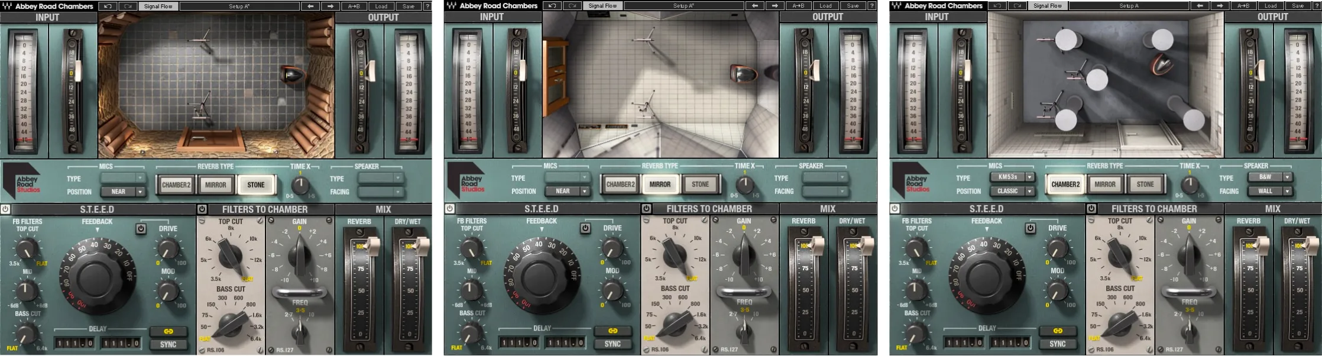Open the Speaker Facing dropdown in middle plugin
Screen dimensions: 1322x356
point(825,191)
